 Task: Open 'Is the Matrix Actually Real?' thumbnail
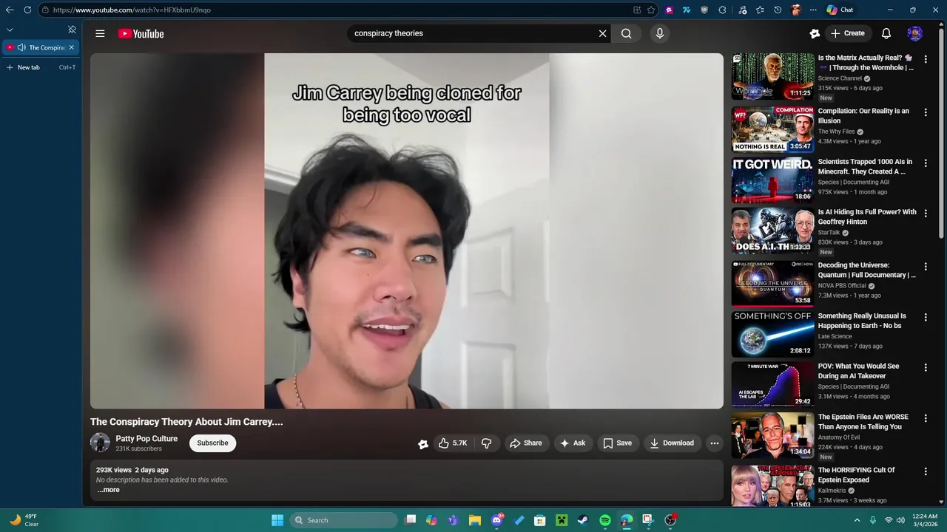[772, 76]
